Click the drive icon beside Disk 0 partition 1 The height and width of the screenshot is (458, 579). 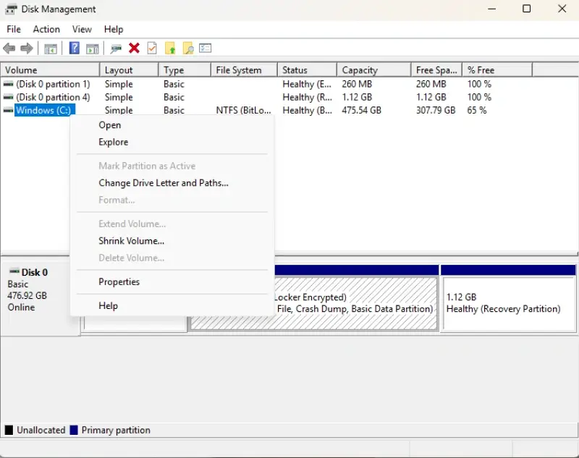[8, 84]
